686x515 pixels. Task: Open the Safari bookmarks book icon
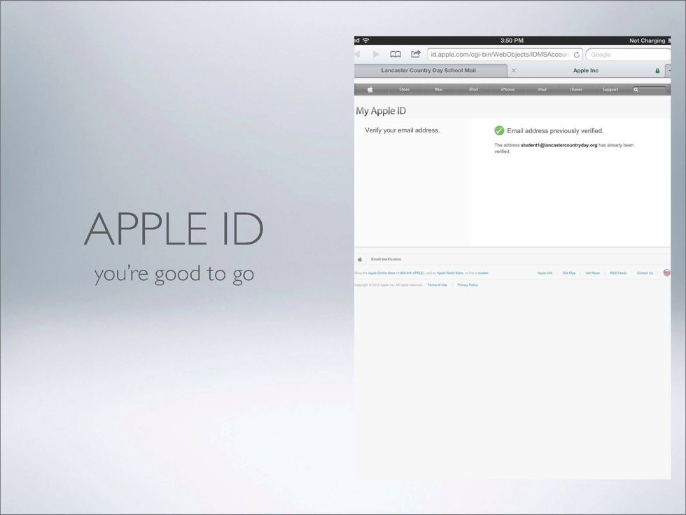395,55
